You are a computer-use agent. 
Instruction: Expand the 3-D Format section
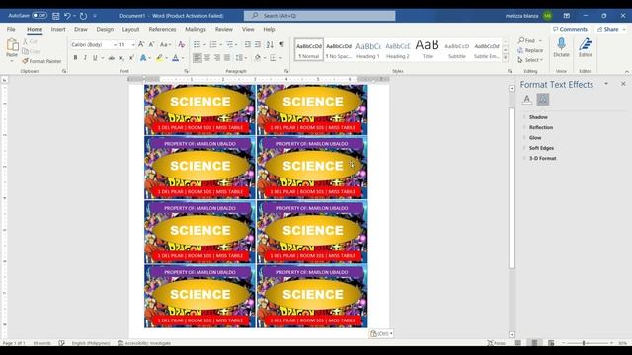pos(542,158)
